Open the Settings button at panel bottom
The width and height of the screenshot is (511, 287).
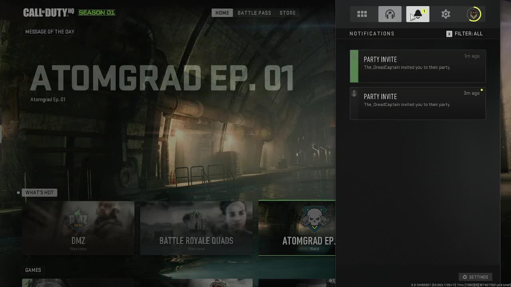[x=475, y=277]
